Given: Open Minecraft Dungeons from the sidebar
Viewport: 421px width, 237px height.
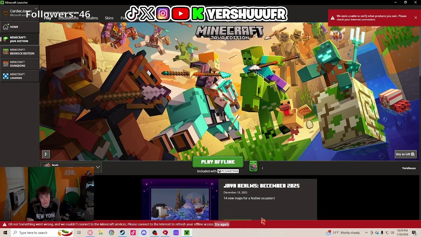Looking at the screenshot, I should click(x=20, y=64).
